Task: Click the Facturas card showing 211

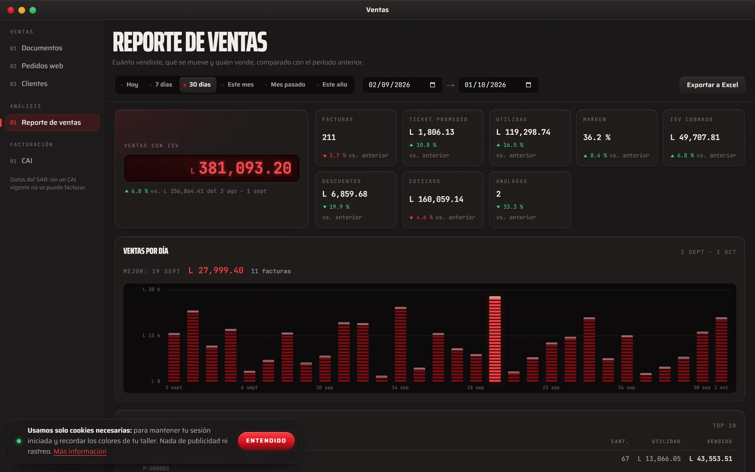Action: 356,138
